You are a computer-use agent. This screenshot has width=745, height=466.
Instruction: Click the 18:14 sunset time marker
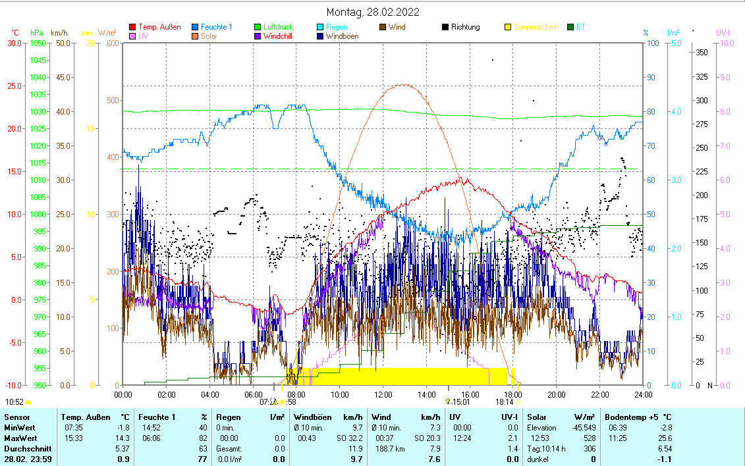tap(505, 401)
